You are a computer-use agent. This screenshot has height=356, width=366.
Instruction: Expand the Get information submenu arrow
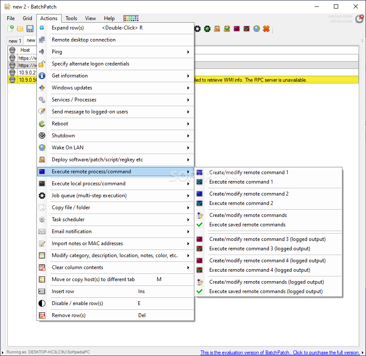pyautogui.click(x=188, y=76)
